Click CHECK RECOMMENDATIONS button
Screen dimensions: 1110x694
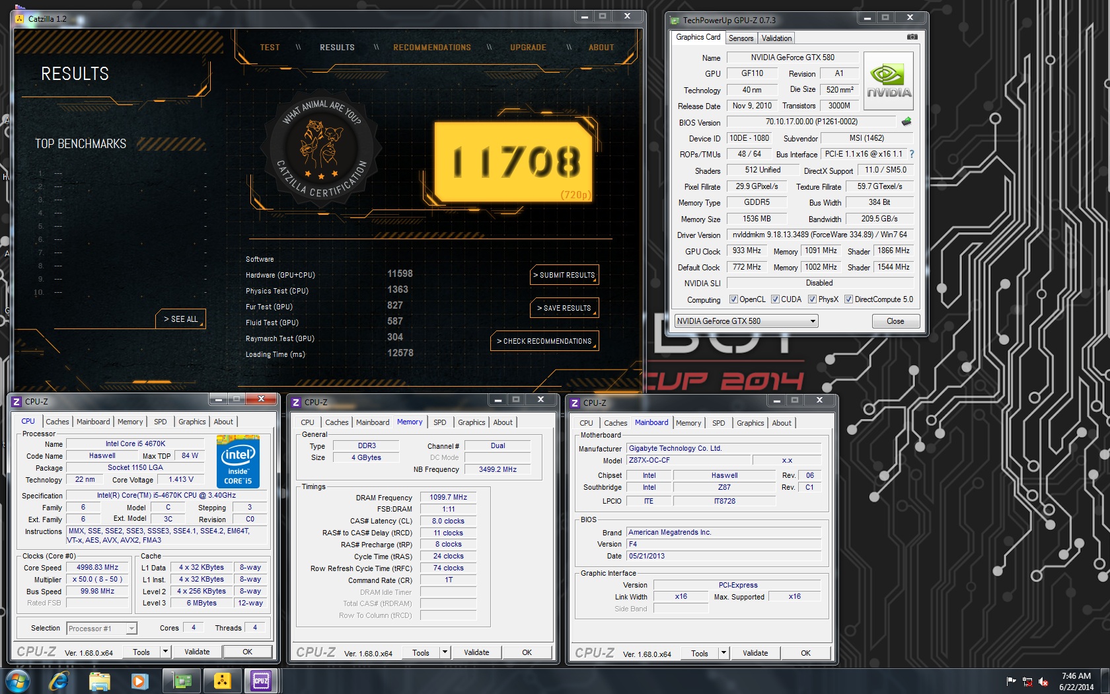click(x=544, y=341)
